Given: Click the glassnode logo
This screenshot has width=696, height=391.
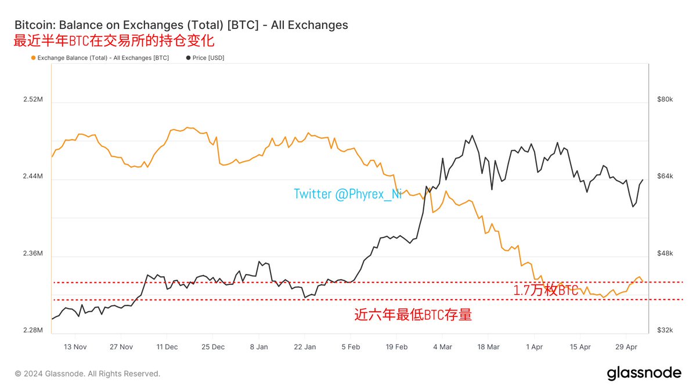Looking at the screenshot, I should [x=644, y=374].
